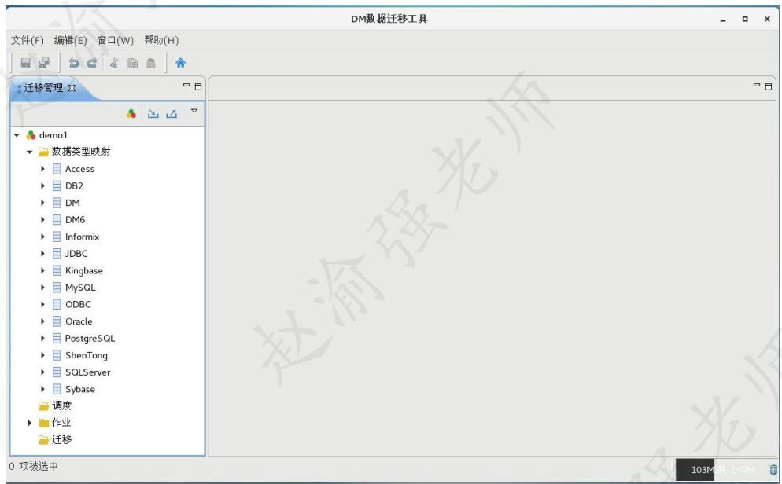The image size is (782, 484).
Task: Open the 文件(F) menu
Action: (28, 40)
